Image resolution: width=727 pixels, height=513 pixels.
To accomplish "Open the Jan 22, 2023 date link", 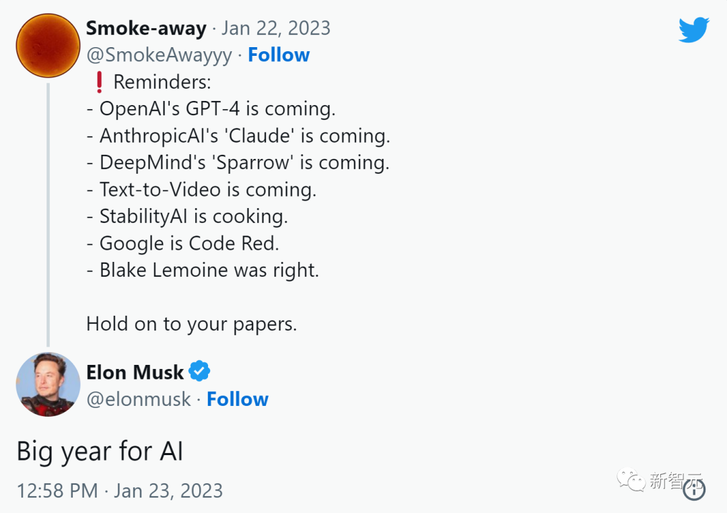I will [x=276, y=28].
